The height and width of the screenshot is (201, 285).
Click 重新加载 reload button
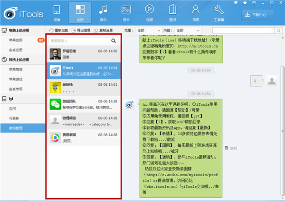pyautogui.click(x=58, y=30)
